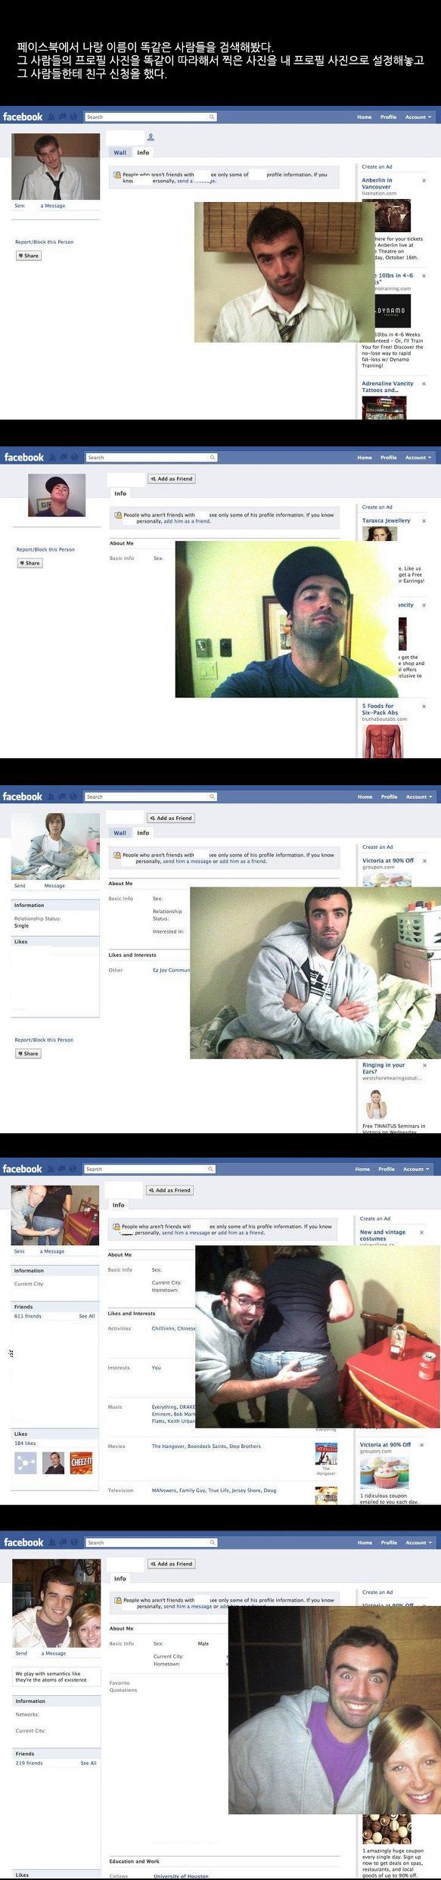Close the 5 Foods for Six-Pack Abs ad

tap(424, 707)
